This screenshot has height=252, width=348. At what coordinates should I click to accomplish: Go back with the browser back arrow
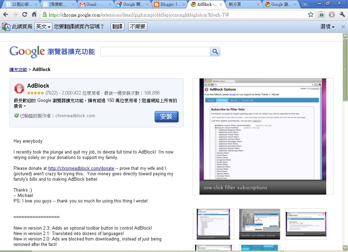click(x=6, y=15)
